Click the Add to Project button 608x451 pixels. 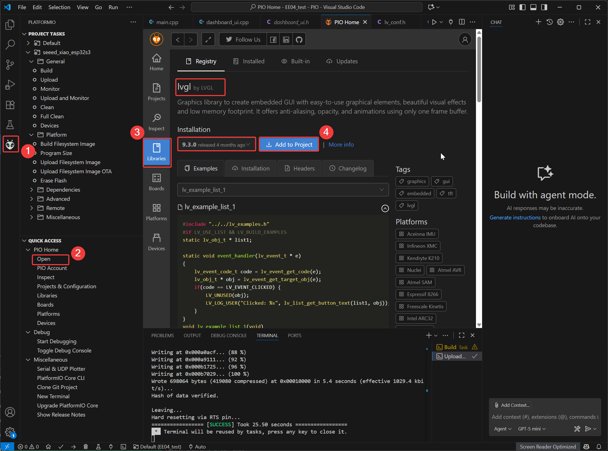click(x=289, y=145)
